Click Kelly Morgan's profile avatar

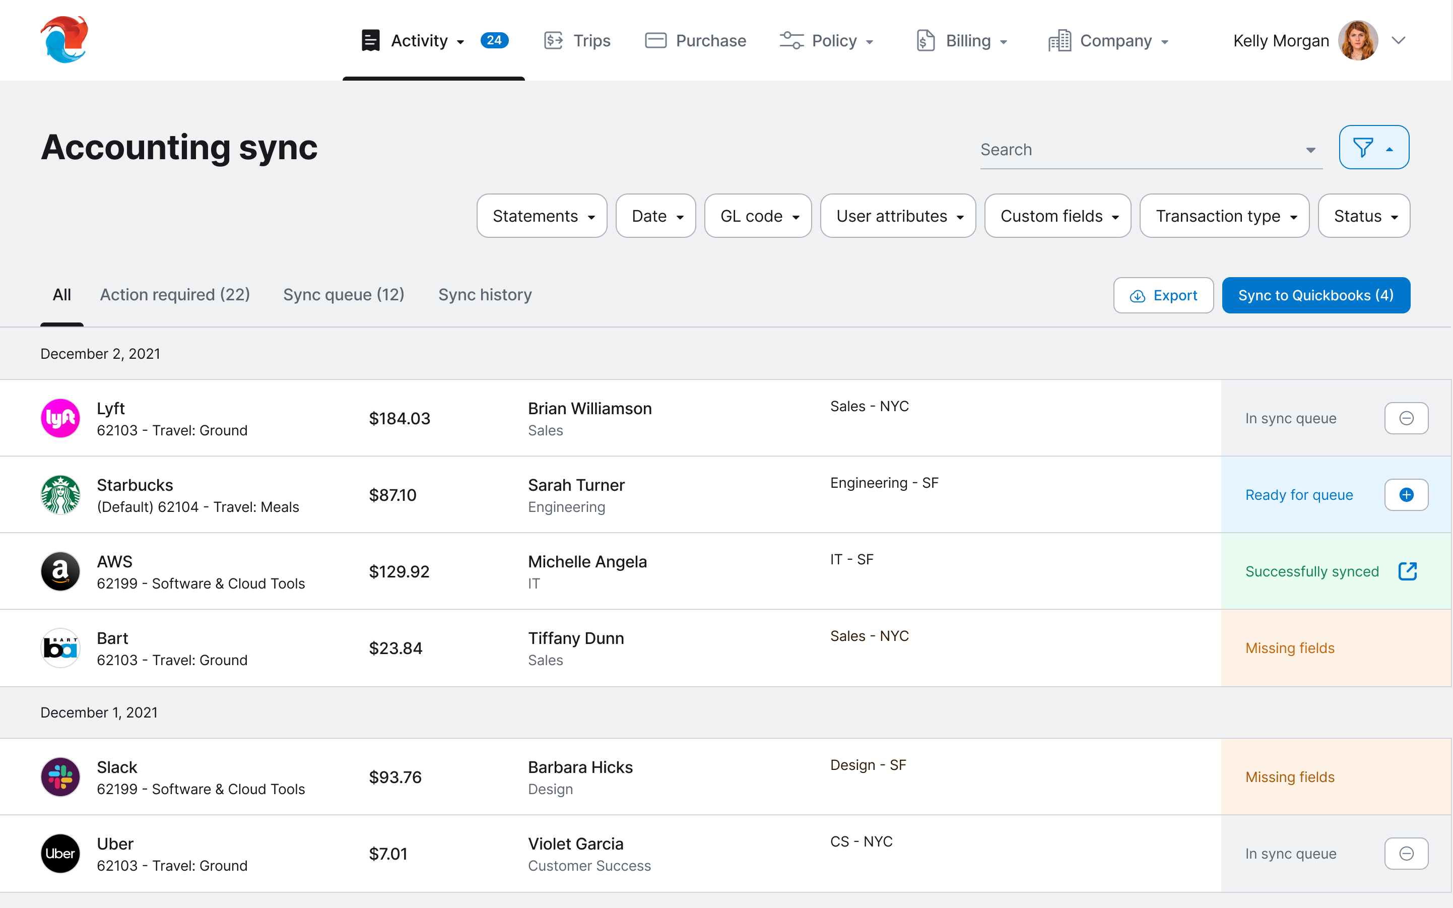click(1358, 41)
